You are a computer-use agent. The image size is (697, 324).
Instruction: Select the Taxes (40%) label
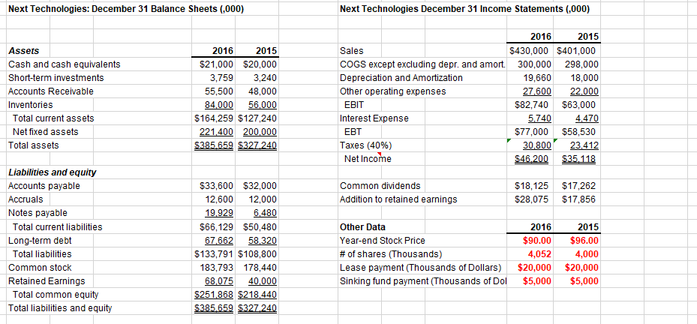pos(366,145)
